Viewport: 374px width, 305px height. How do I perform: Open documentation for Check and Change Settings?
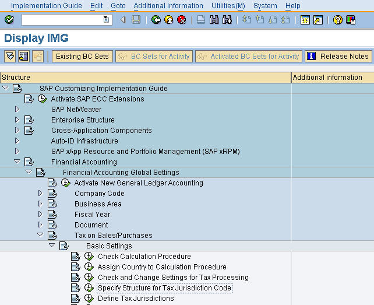(x=76, y=278)
